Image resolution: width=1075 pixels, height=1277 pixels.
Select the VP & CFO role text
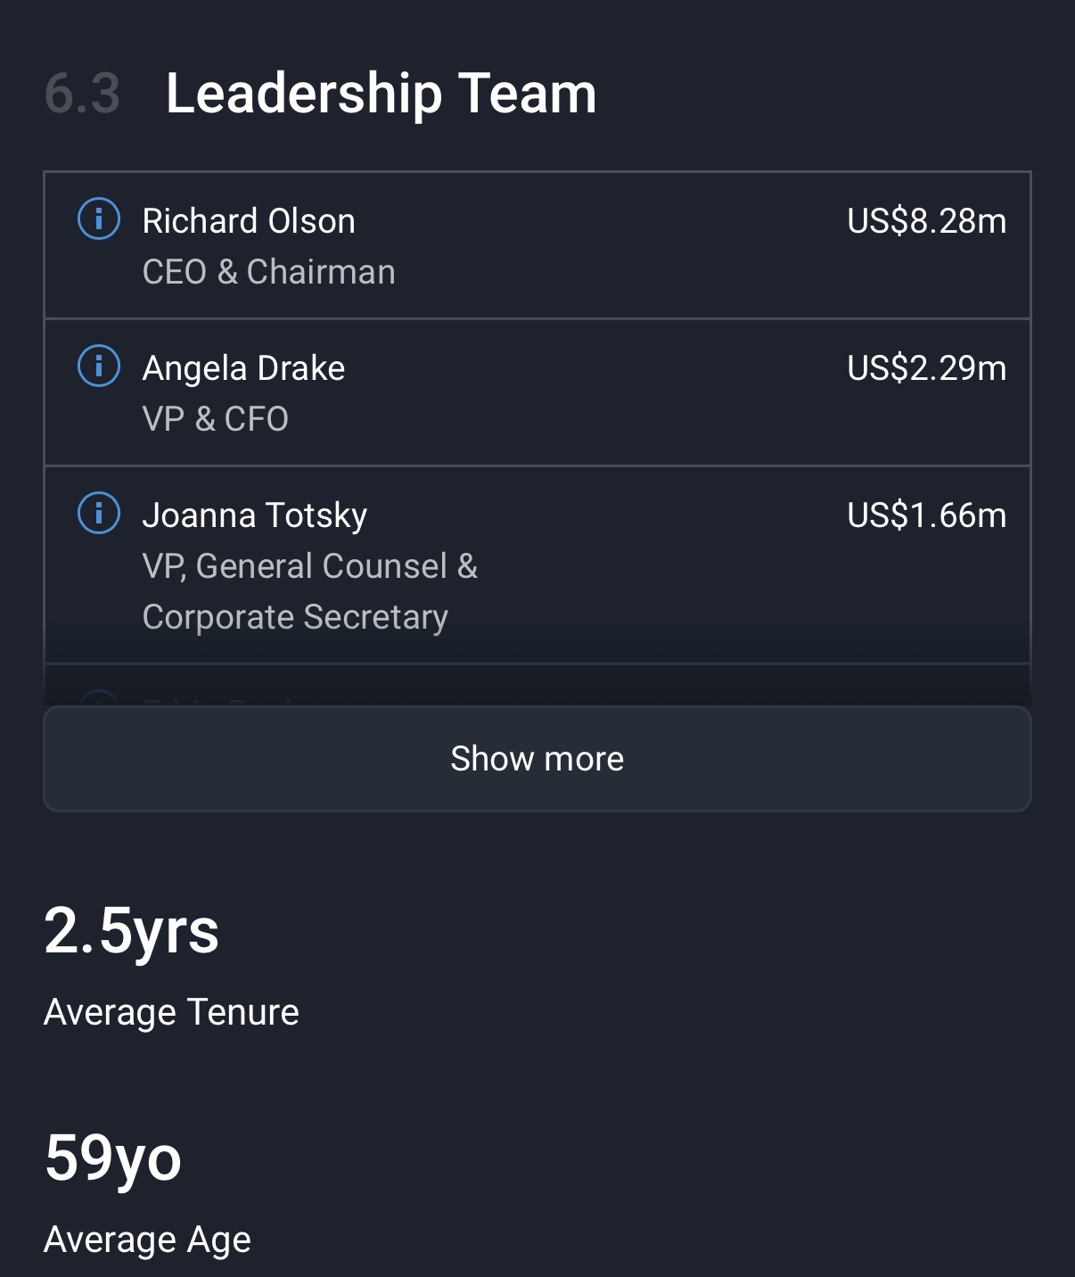pyautogui.click(x=215, y=419)
